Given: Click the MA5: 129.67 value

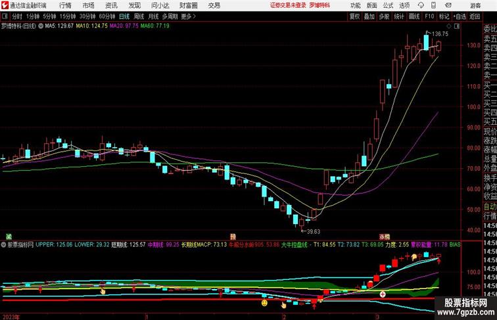Looking at the screenshot, I should 59,26.
